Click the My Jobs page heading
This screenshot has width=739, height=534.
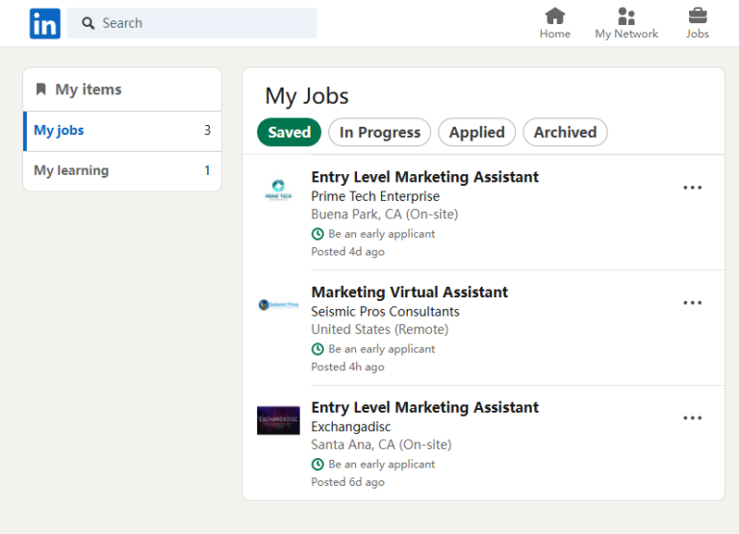(x=307, y=96)
